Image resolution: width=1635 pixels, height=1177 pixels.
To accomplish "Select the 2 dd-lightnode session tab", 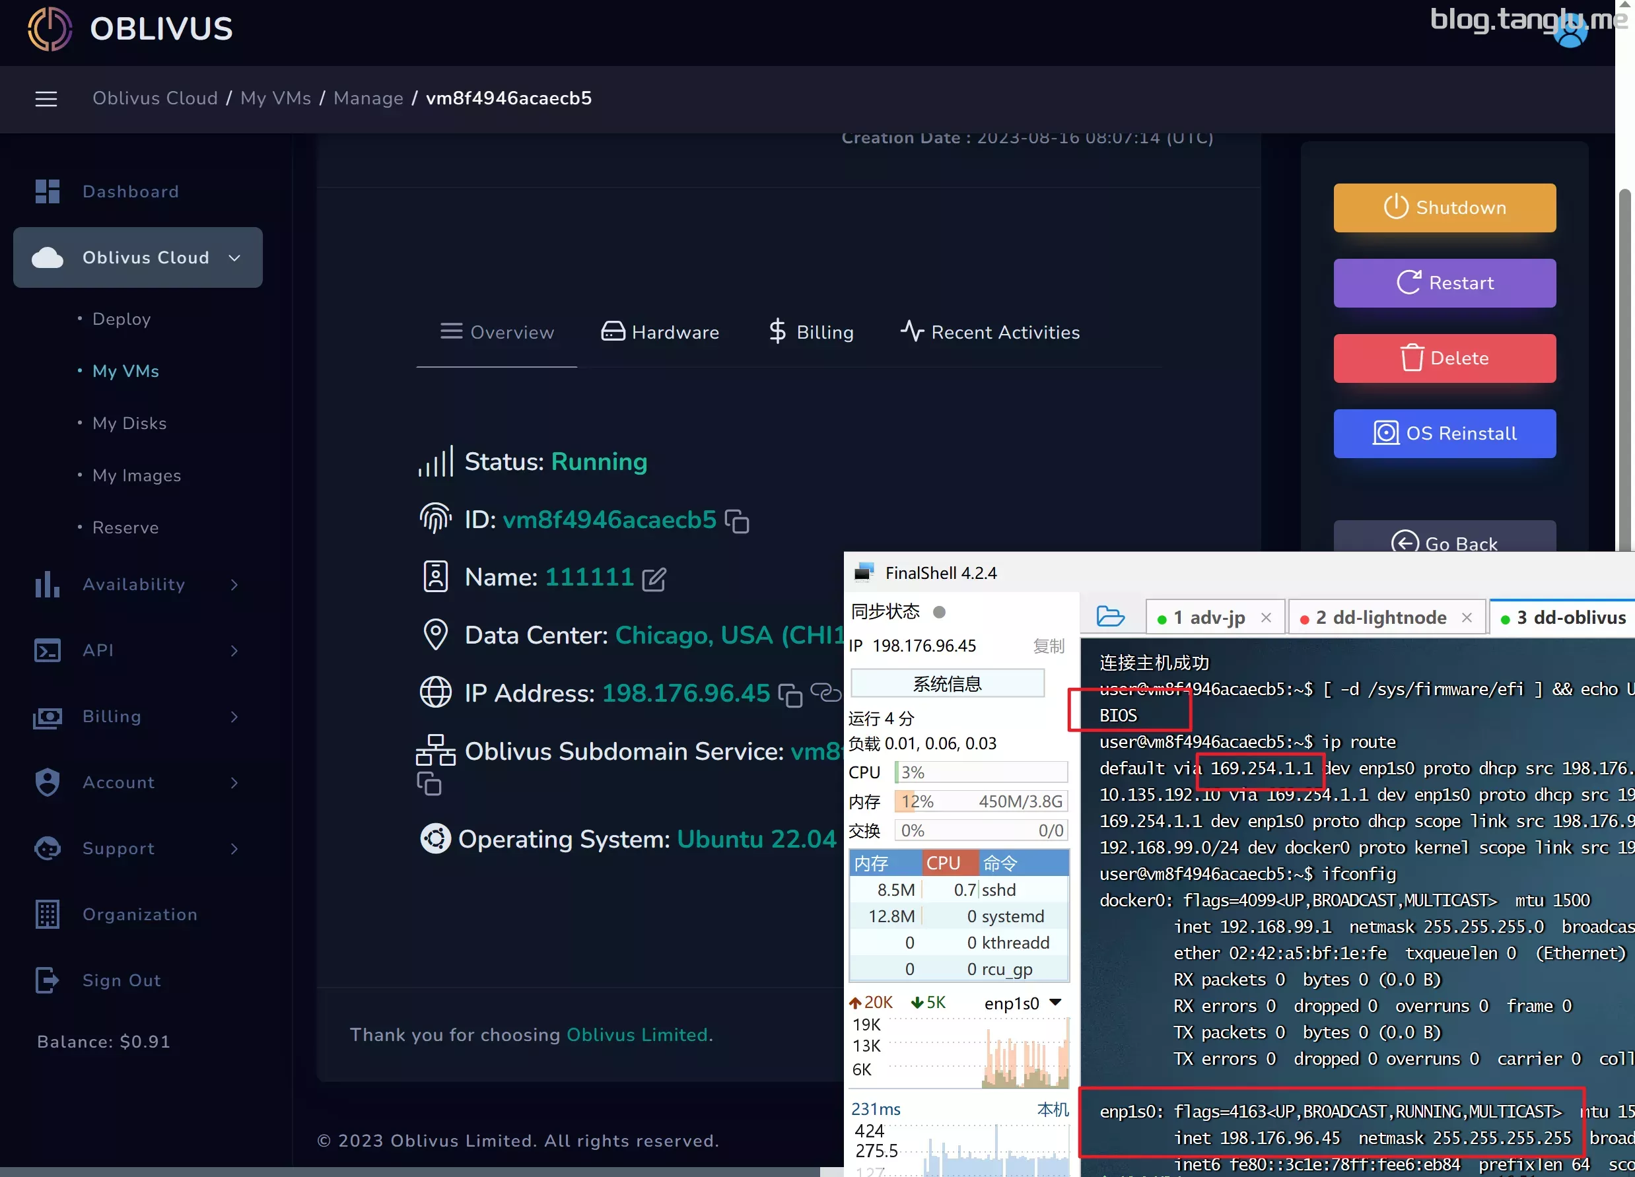I will (1387, 618).
